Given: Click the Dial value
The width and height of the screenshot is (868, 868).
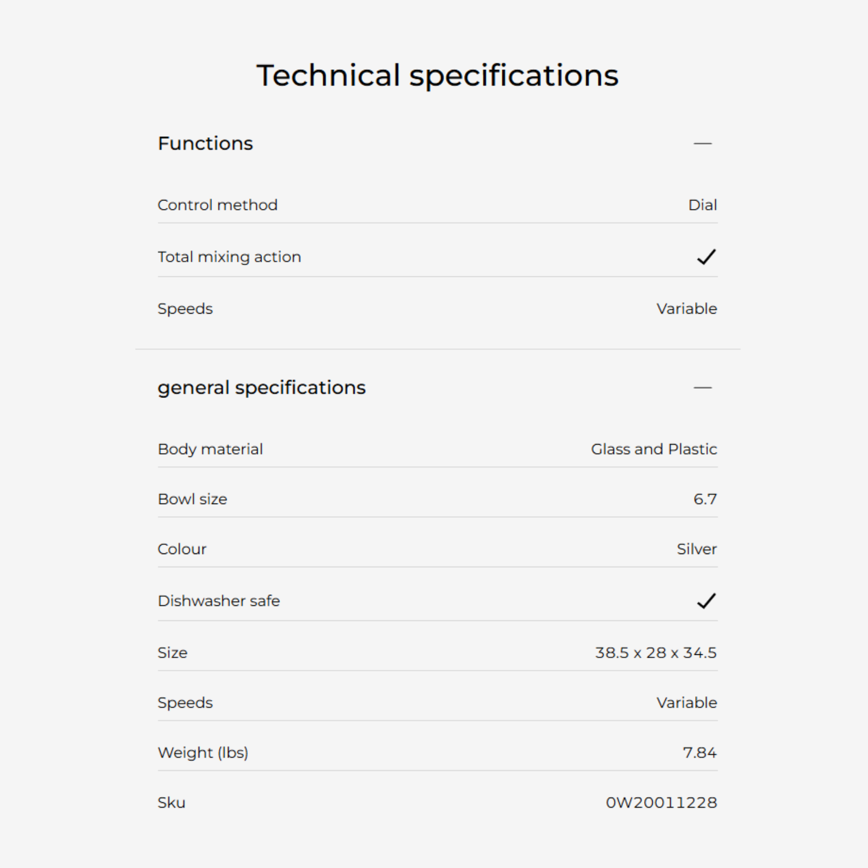Looking at the screenshot, I should [702, 205].
